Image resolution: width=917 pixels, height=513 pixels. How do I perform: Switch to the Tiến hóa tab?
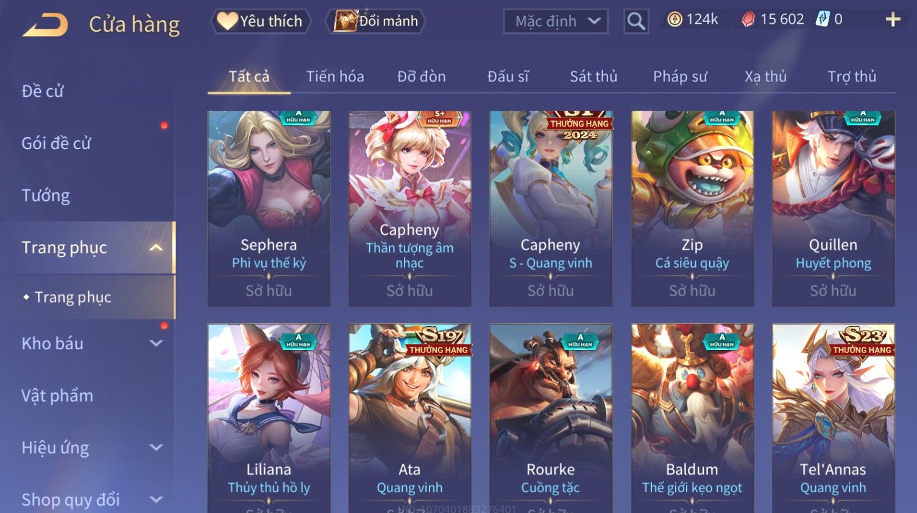coord(335,77)
